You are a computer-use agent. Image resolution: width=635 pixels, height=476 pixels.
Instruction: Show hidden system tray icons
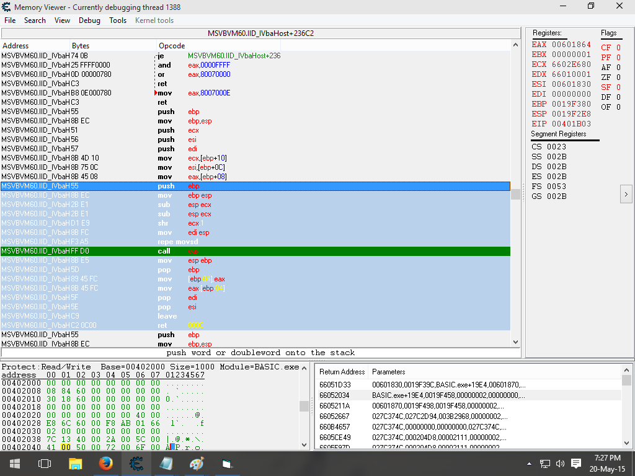pos(529,463)
